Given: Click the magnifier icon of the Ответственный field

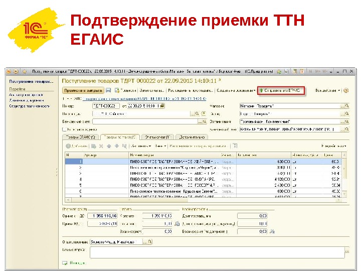Looking at the screenshot, I should pyautogui.click(x=149, y=242).
